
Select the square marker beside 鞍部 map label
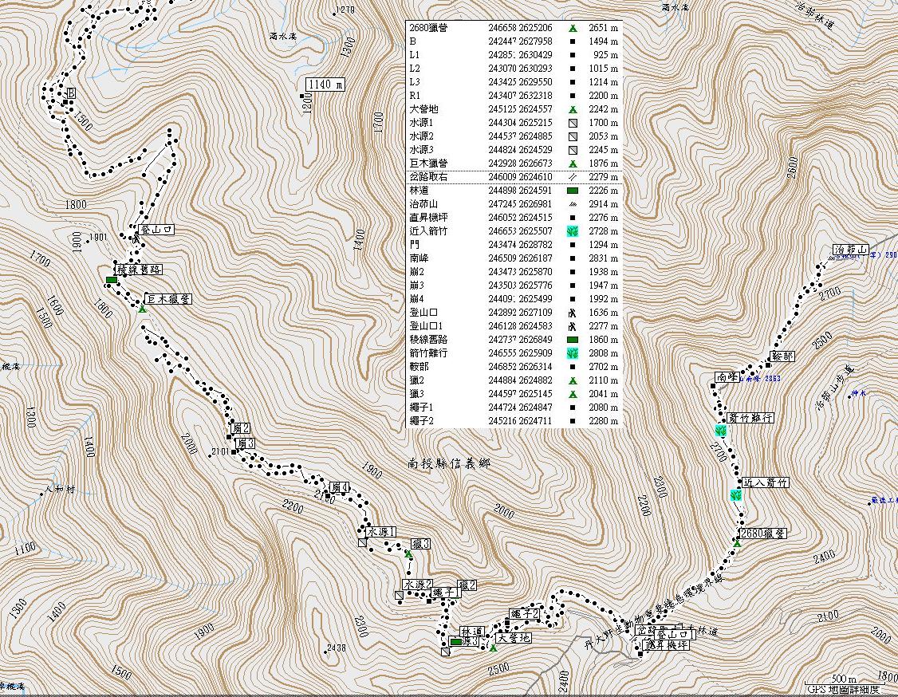pos(768,364)
